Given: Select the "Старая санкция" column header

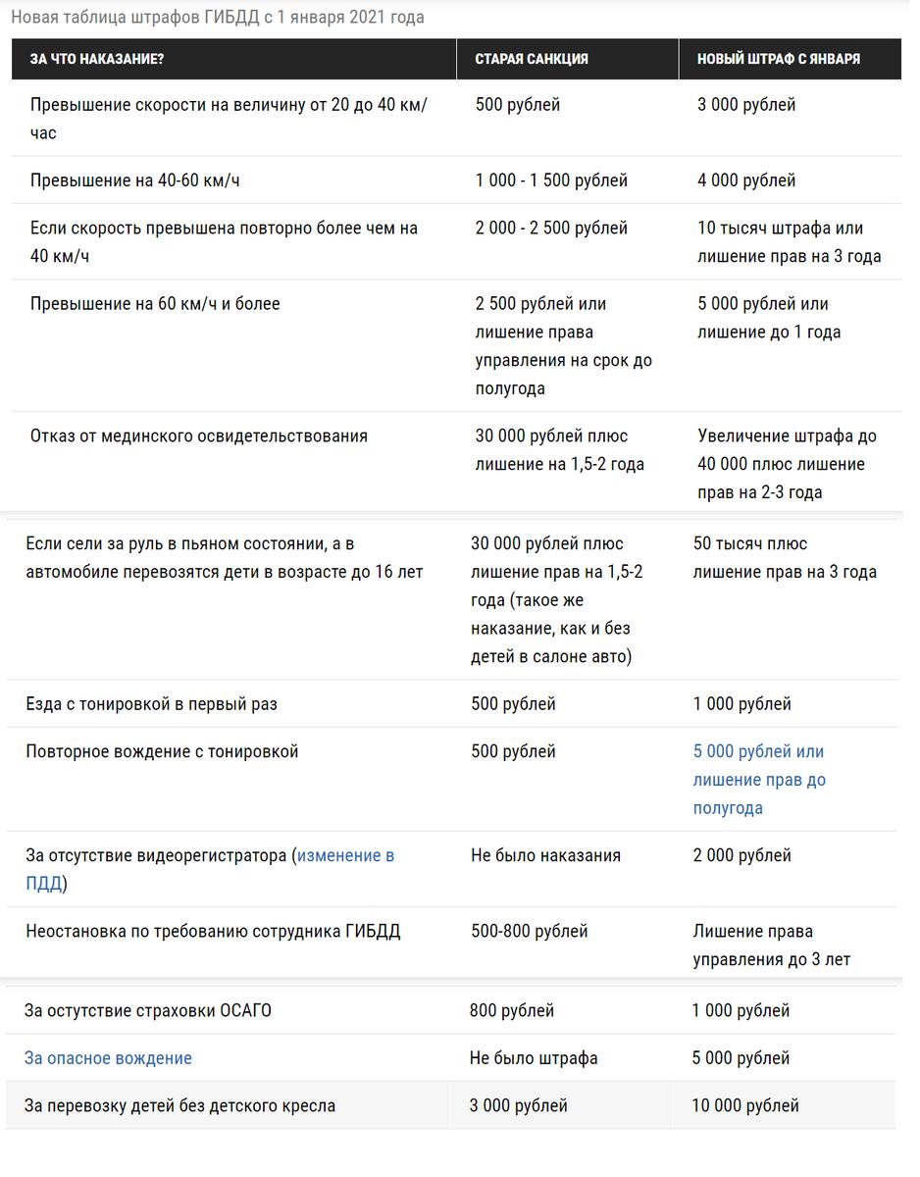Looking at the screenshot, I should 532,59.
